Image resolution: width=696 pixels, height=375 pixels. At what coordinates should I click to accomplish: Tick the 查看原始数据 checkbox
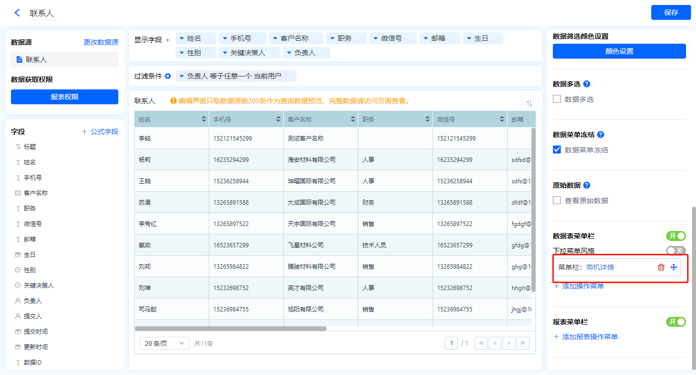tap(557, 200)
